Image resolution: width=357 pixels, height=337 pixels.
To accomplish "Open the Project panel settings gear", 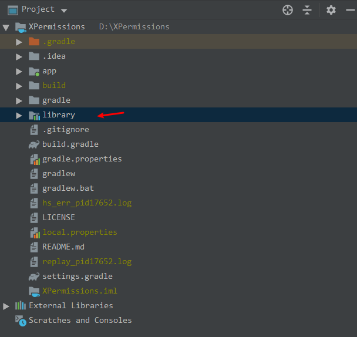I will 331,10.
